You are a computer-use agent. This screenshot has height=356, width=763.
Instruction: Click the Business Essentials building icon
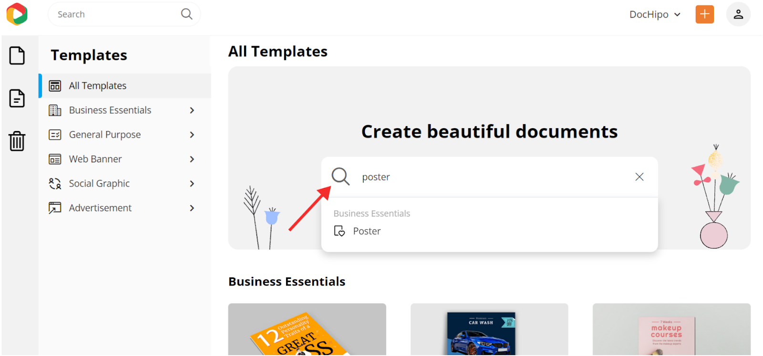click(55, 110)
